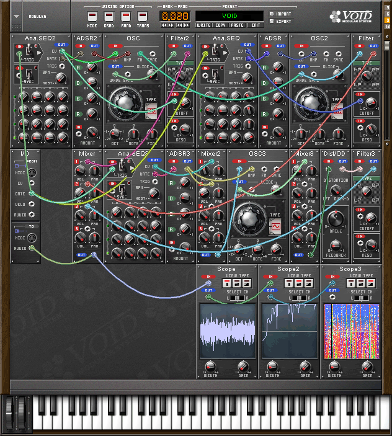Click the OSC large wave selector knob

click(x=125, y=103)
